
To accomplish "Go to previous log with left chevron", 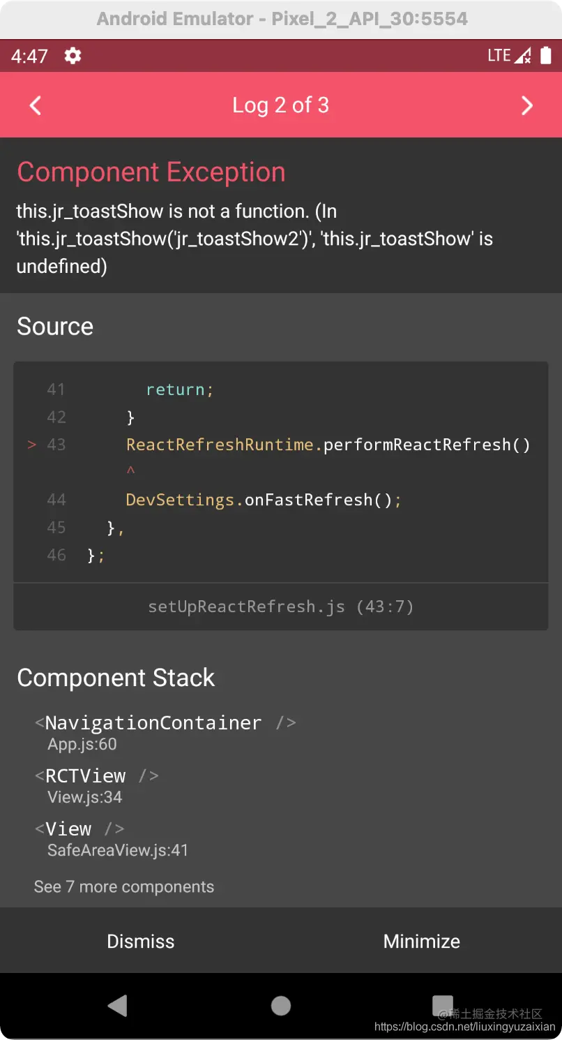I will coord(36,105).
